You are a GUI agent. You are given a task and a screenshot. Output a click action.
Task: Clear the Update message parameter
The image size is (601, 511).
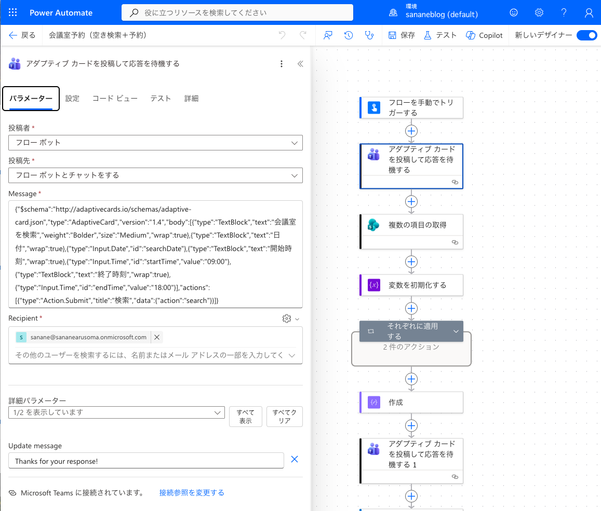point(295,459)
